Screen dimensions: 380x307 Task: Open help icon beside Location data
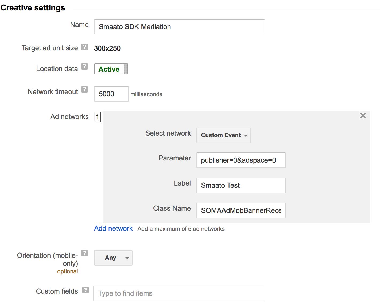(84, 66)
